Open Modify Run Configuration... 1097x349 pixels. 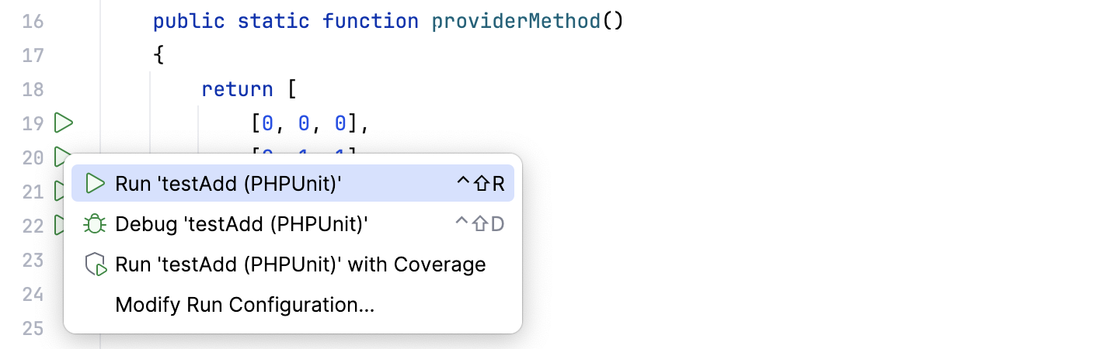pyautogui.click(x=245, y=305)
